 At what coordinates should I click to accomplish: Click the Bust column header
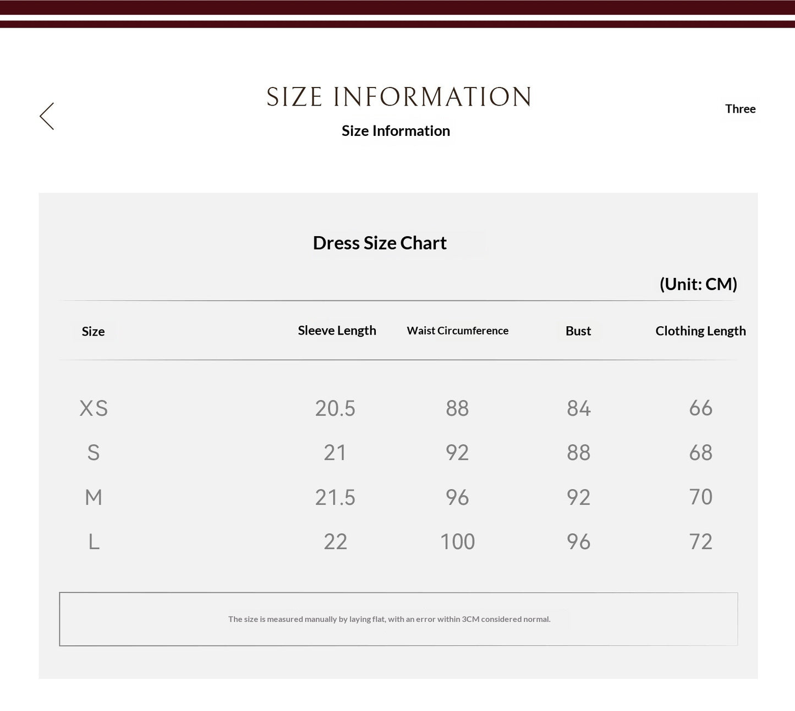point(578,331)
